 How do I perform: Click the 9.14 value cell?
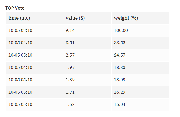(87, 31)
